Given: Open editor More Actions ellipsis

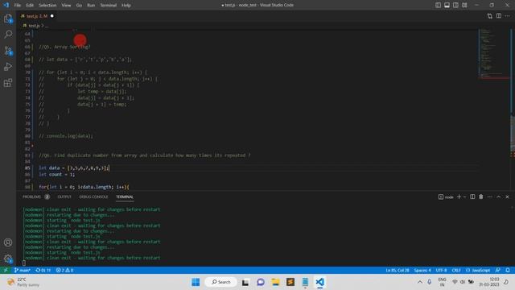Looking at the screenshot, I should [508, 16].
